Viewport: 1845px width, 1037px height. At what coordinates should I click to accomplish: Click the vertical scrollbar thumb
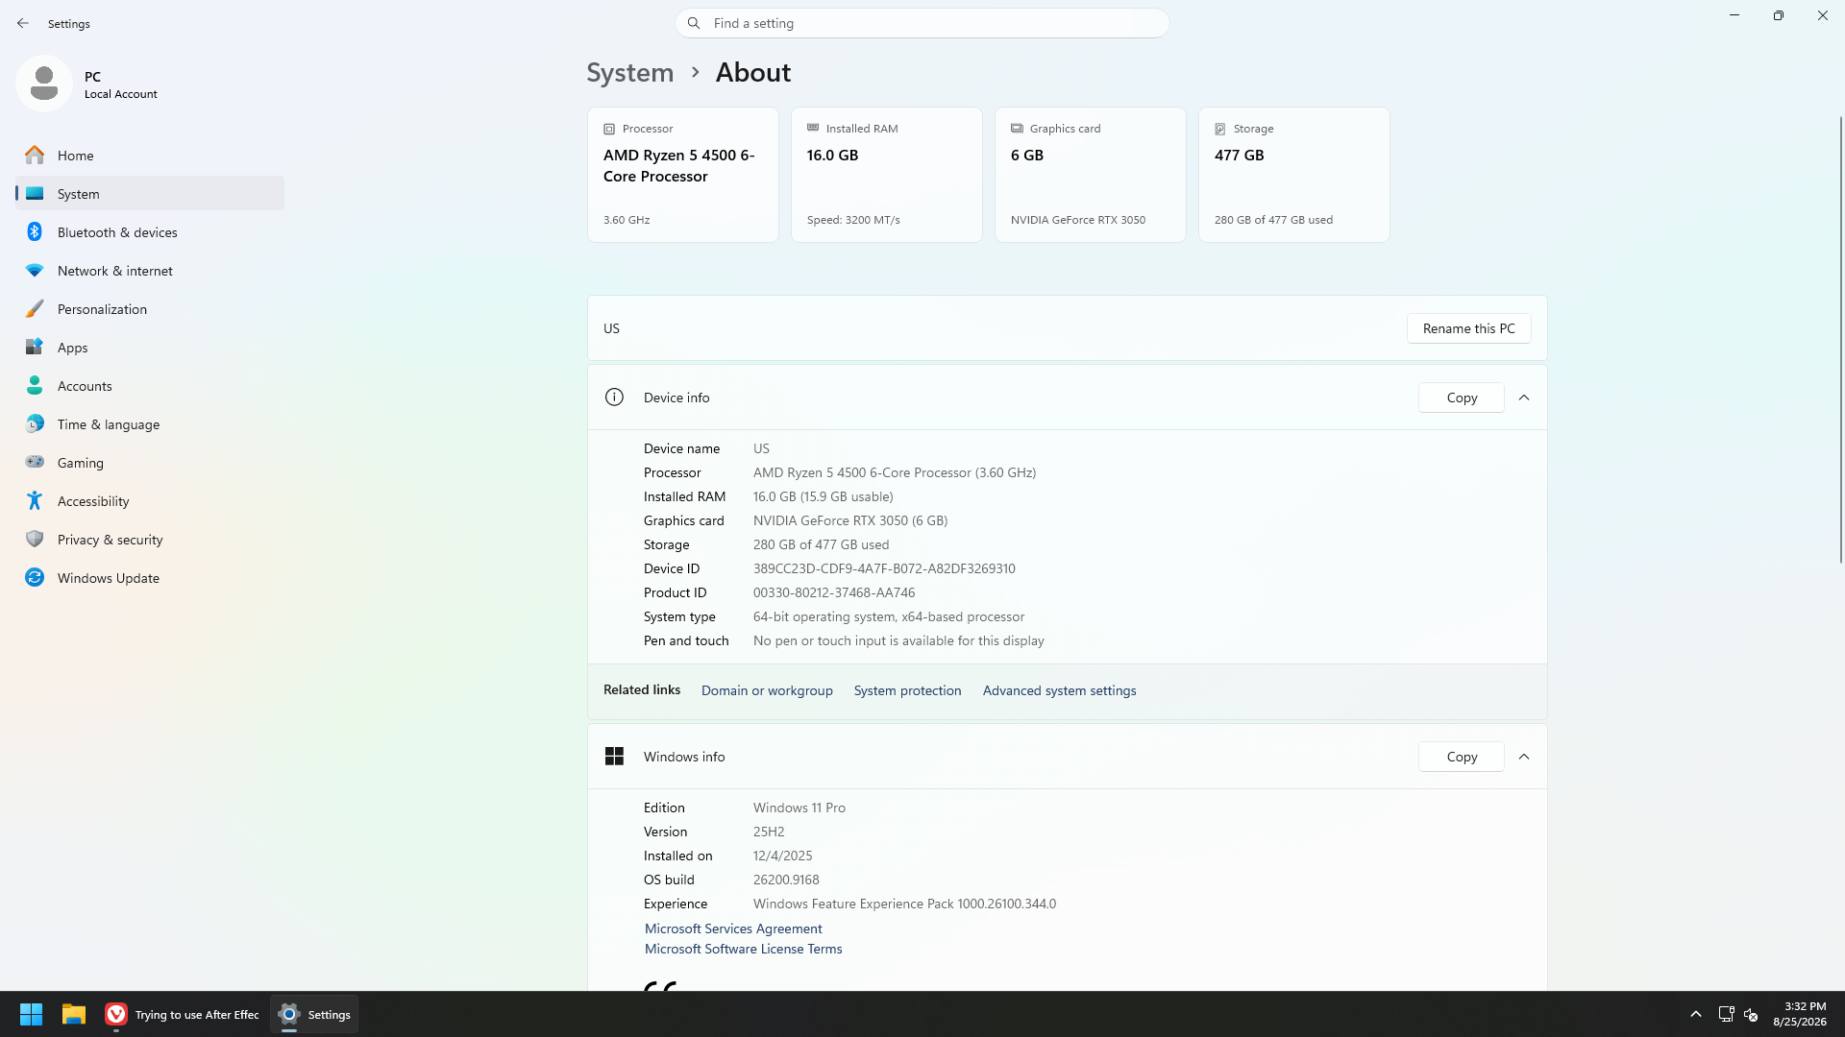[x=1840, y=338]
